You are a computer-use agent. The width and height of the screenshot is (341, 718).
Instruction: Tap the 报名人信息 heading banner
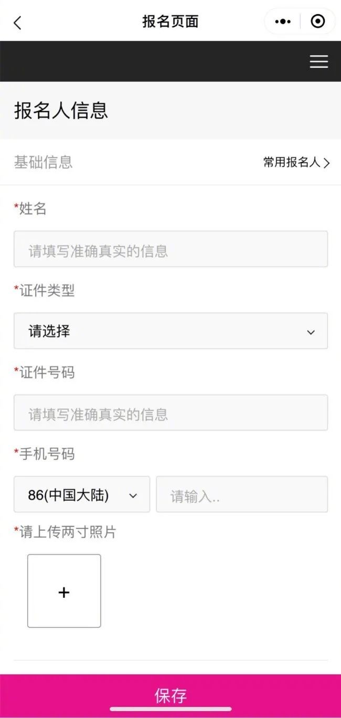59,111
